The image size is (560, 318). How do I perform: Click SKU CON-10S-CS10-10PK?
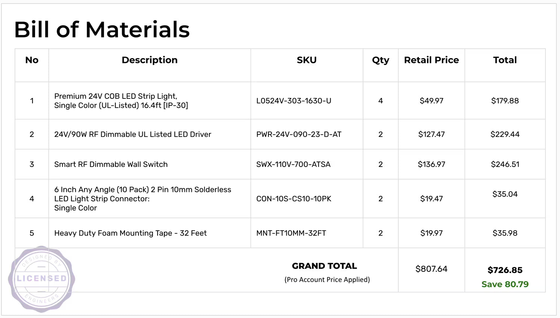pos(293,199)
